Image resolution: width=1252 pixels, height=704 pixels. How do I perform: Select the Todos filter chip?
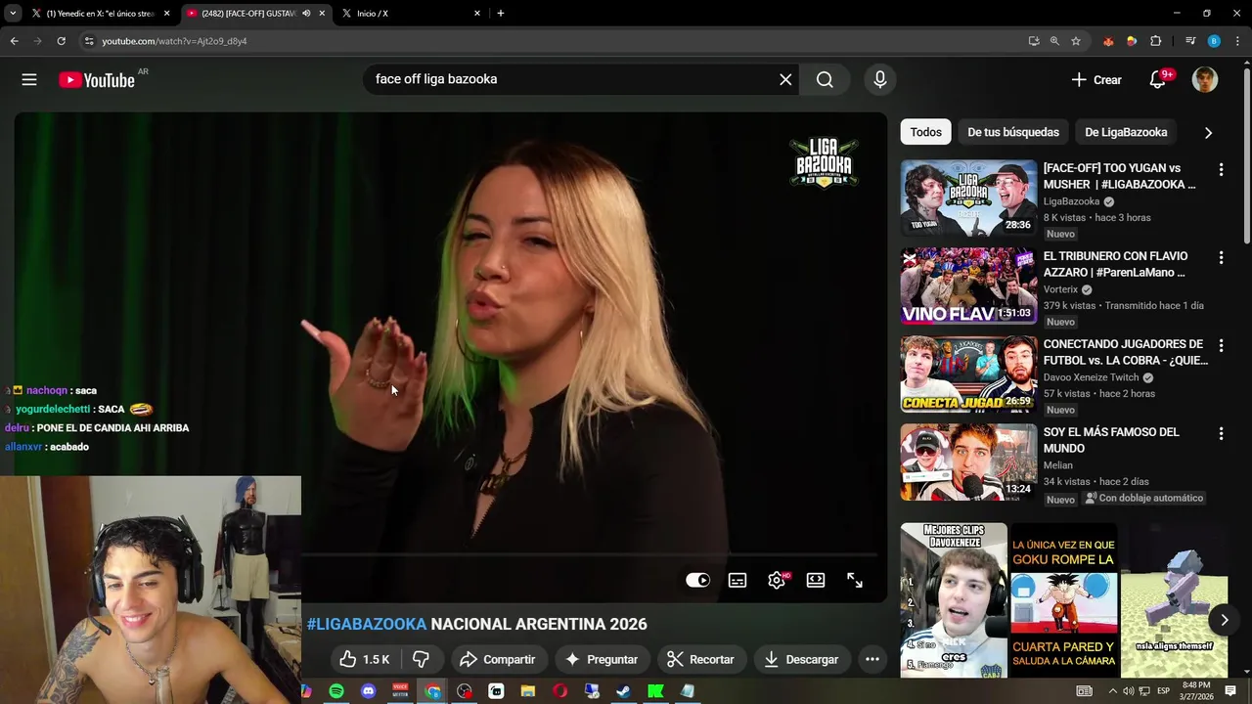[x=926, y=132]
